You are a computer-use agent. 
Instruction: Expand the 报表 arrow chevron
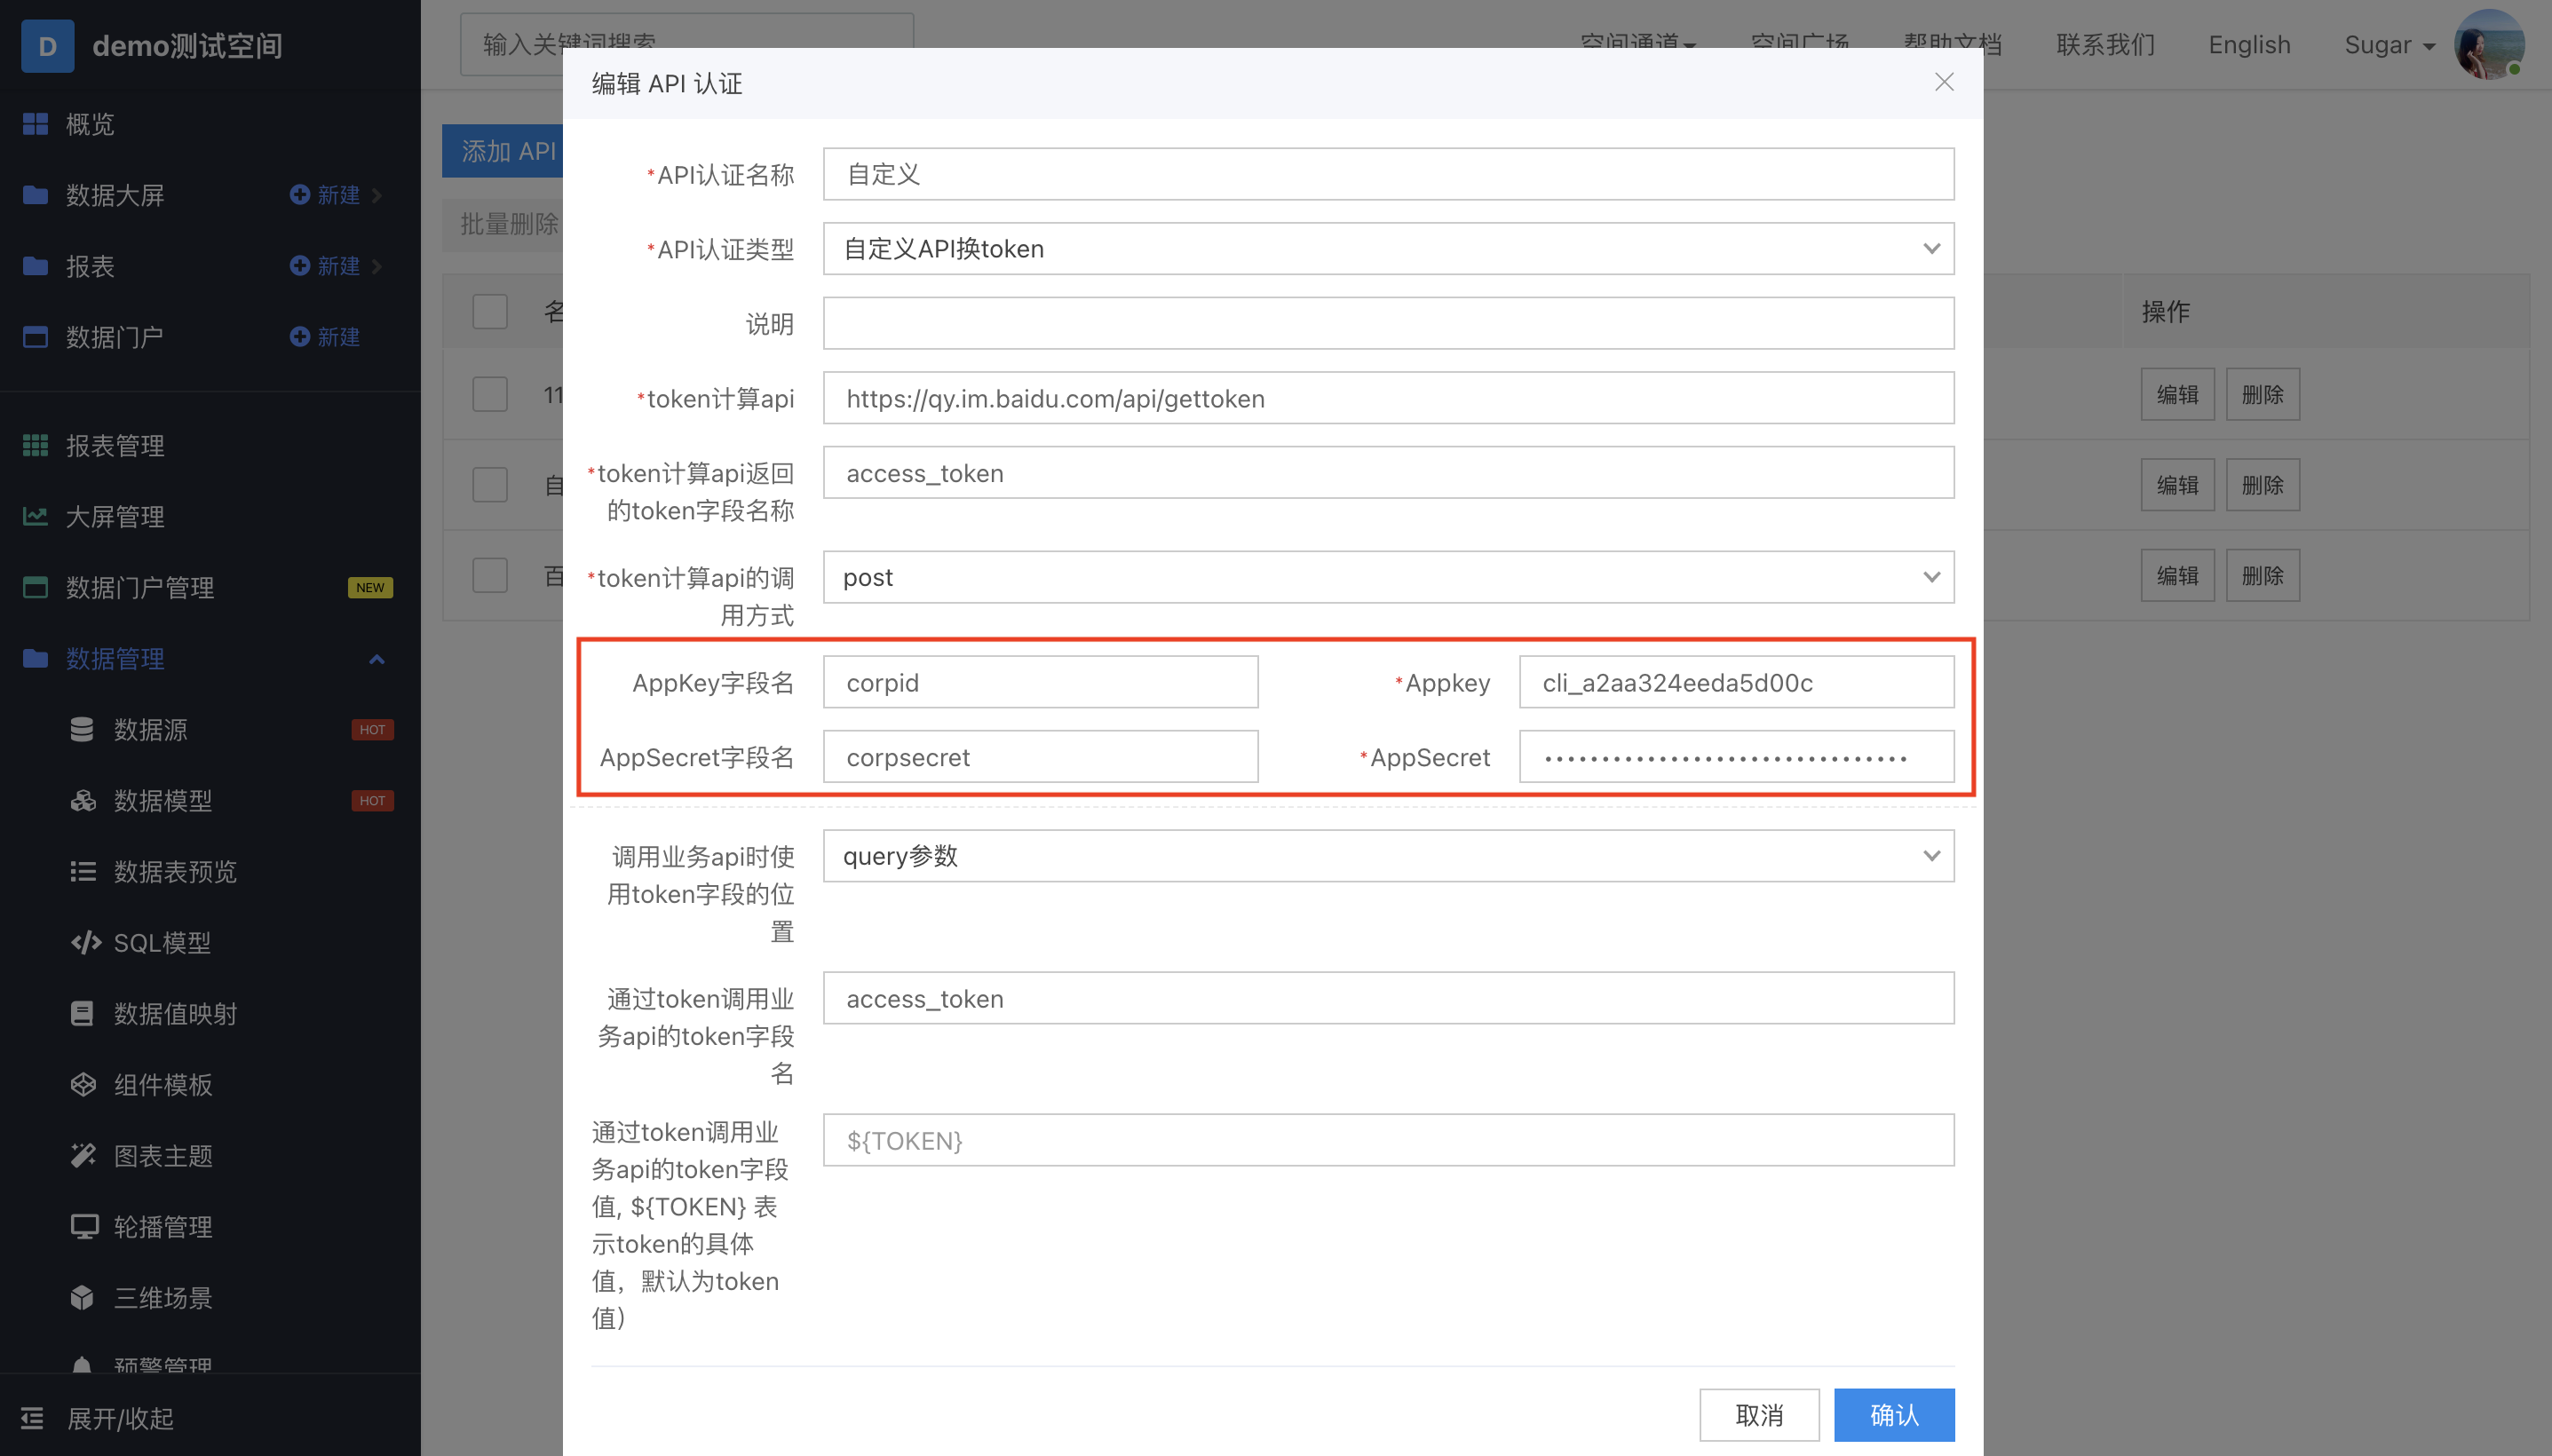[377, 266]
